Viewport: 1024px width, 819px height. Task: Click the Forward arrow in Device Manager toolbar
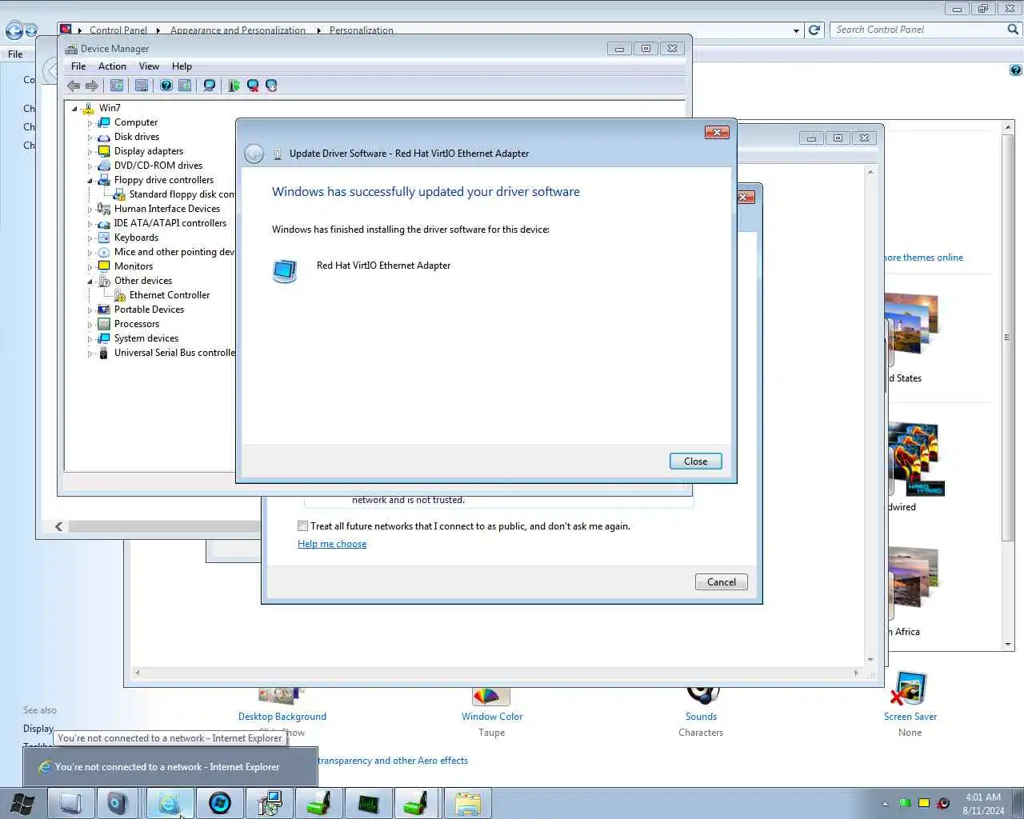click(92, 86)
